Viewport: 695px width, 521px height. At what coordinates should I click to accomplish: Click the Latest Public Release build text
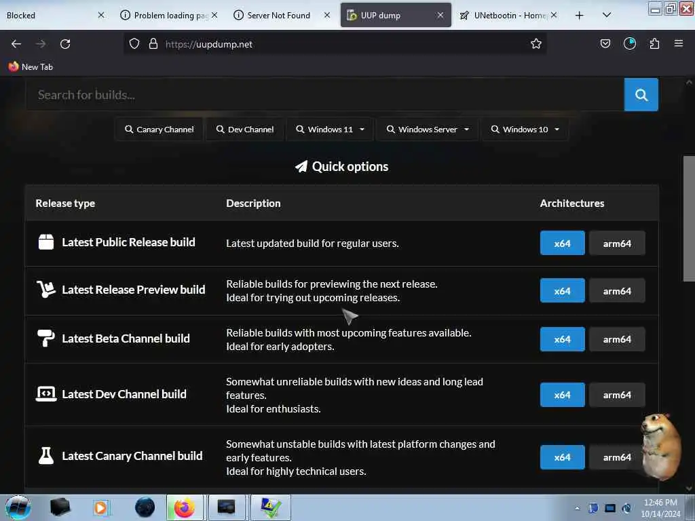[x=128, y=242]
